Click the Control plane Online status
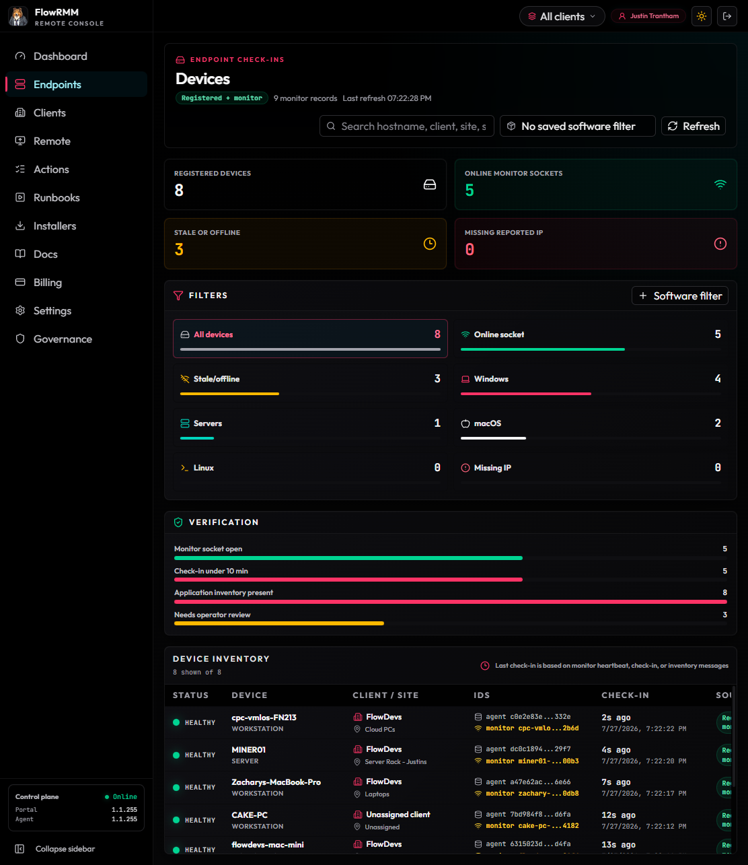Image resolution: width=748 pixels, height=865 pixels. click(121, 797)
